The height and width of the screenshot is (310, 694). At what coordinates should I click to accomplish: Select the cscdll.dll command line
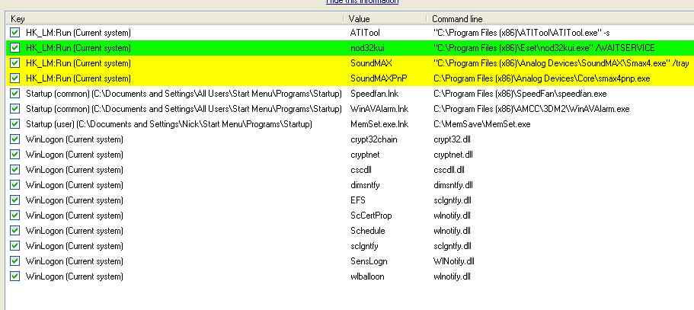[x=449, y=170]
